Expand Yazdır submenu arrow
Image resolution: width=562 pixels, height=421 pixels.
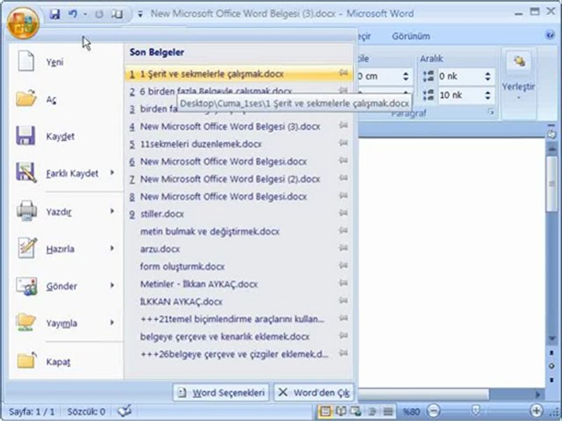(112, 211)
